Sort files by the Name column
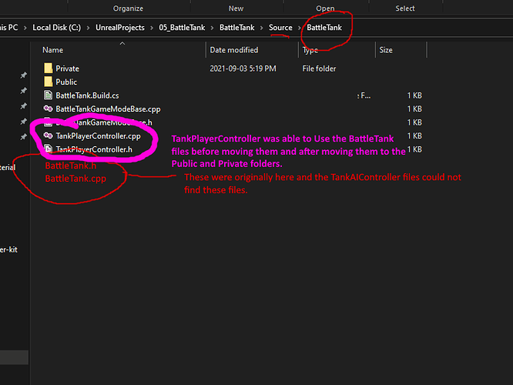Image resolution: width=513 pixels, height=385 pixels. click(x=52, y=50)
